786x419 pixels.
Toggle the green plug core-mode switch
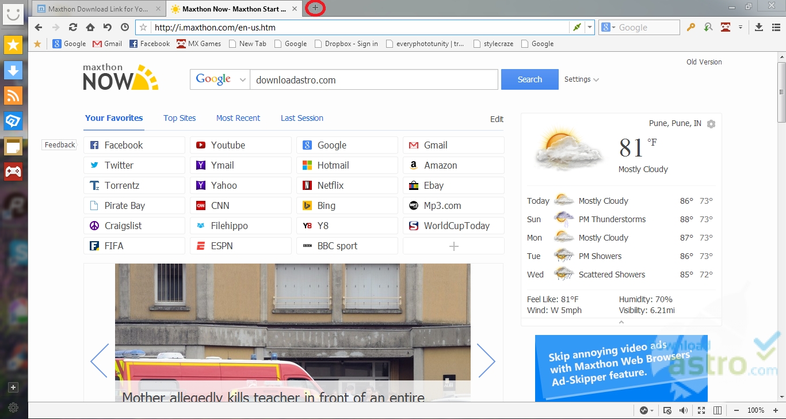pyautogui.click(x=577, y=27)
